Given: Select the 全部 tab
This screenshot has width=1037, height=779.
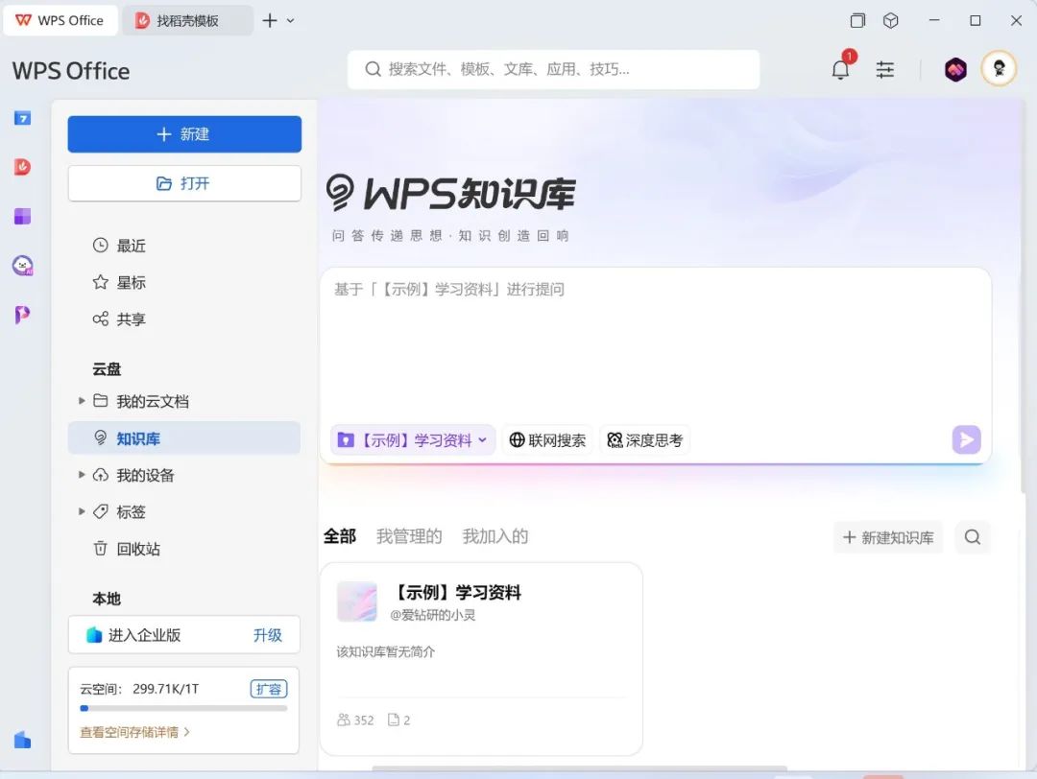Looking at the screenshot, I should [x=340, y=536].
